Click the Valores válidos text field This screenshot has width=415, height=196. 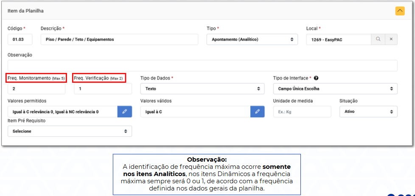pyautogui.click(x=195, y=112)
